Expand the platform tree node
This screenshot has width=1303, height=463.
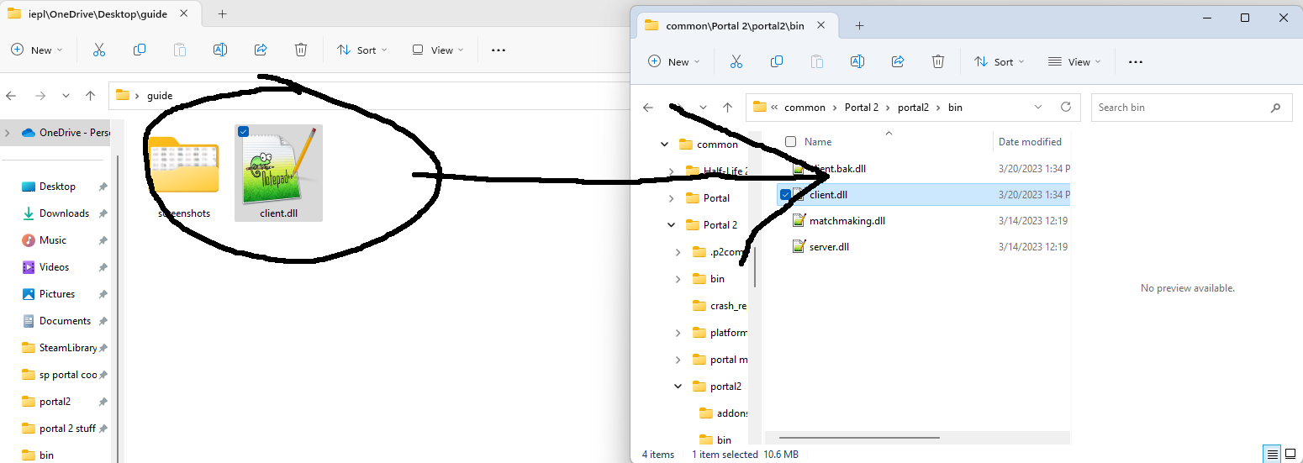[x=678, y=333]
